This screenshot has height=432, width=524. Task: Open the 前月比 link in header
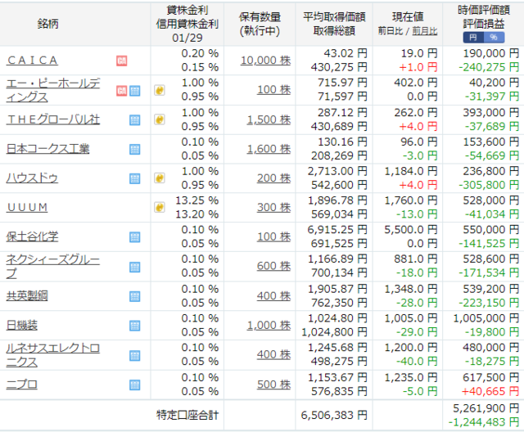tap(424, 31)
